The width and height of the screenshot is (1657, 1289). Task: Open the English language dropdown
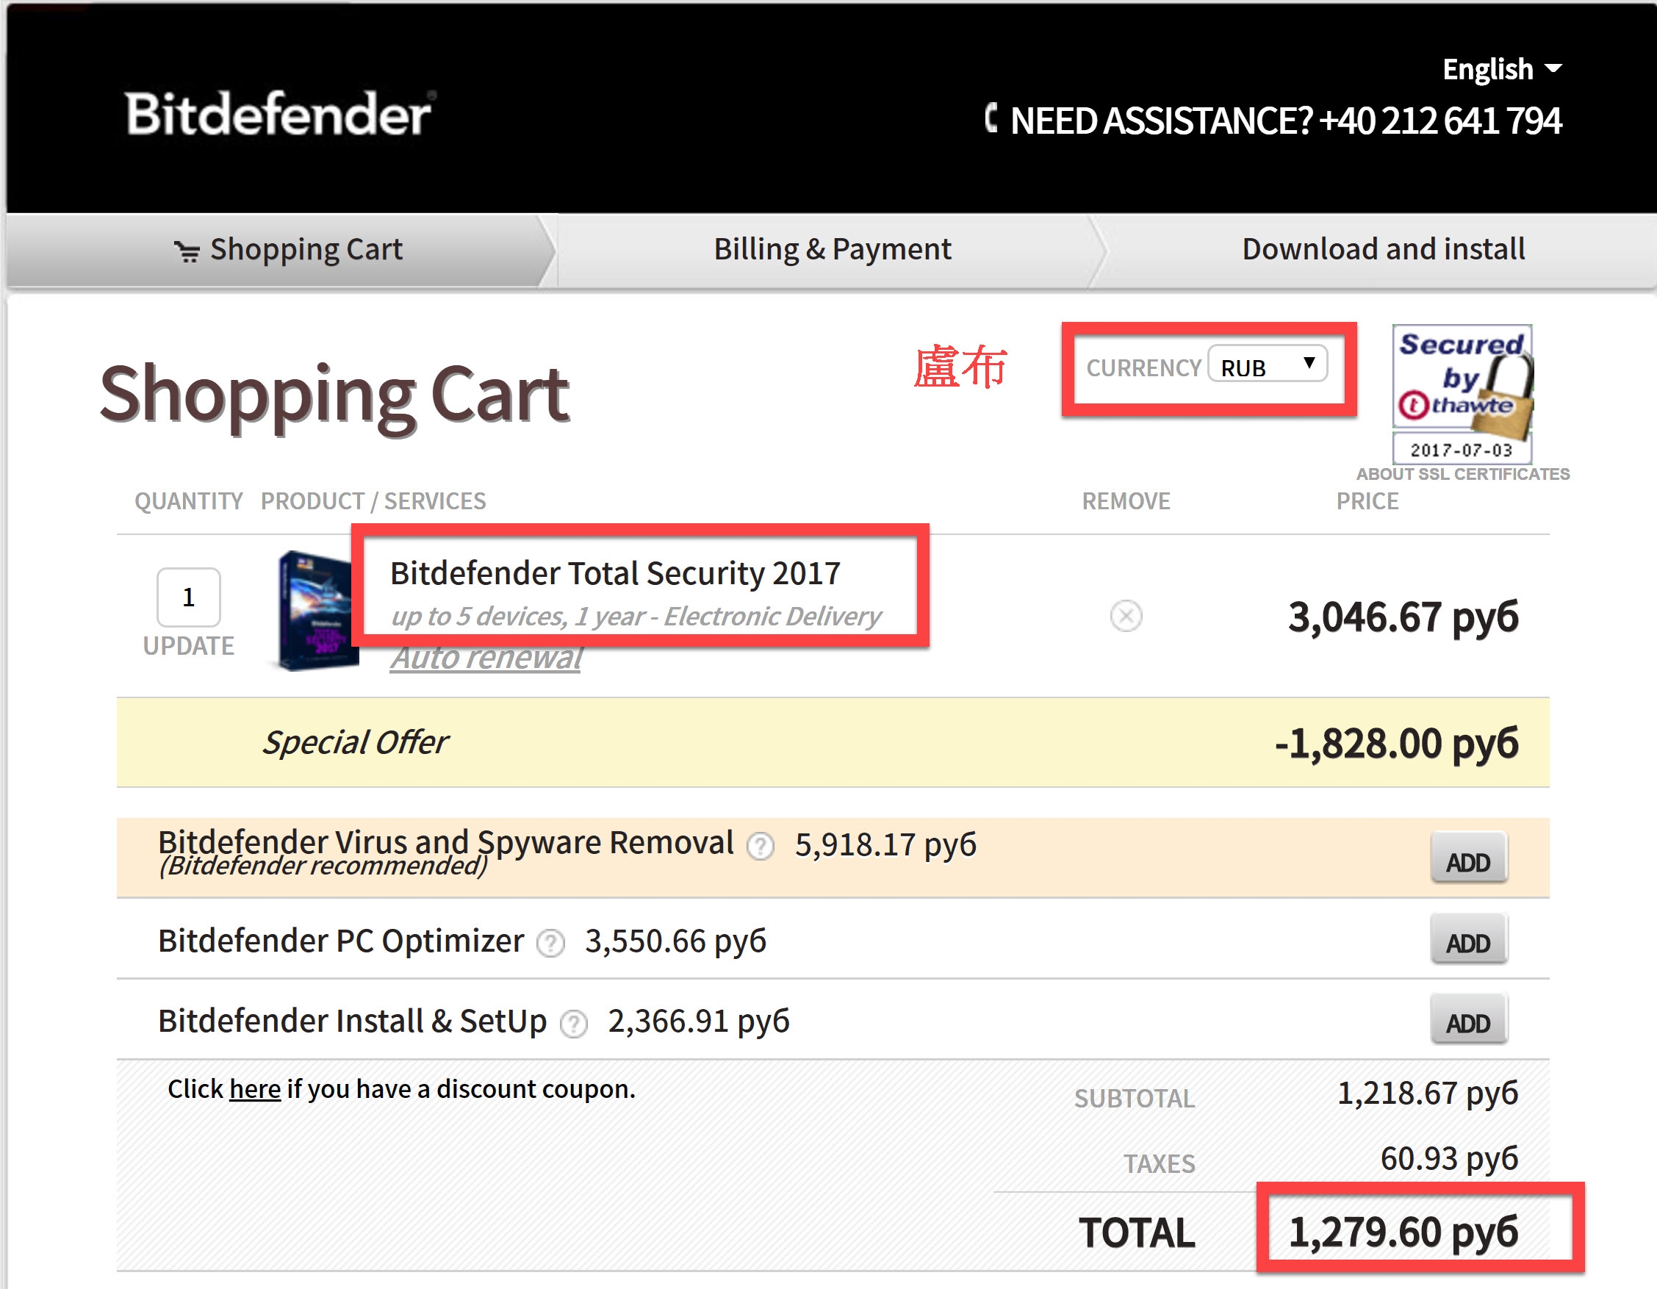1501,69
